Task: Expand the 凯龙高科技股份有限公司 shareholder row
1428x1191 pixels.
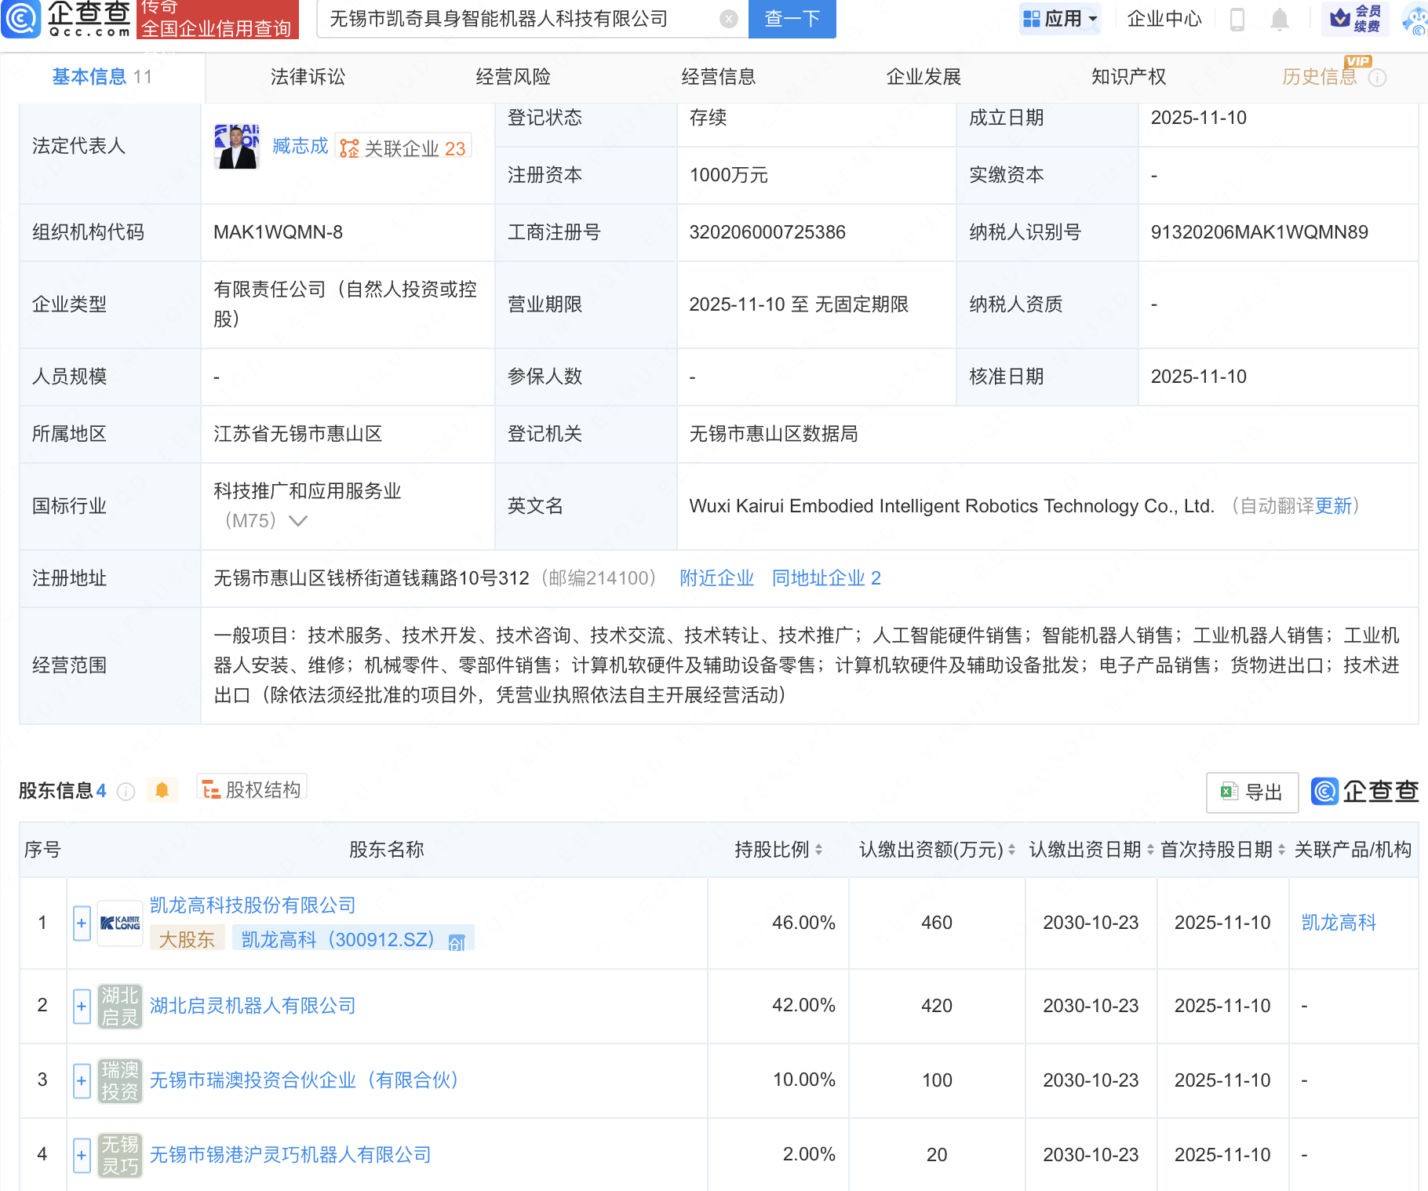Action: coord(82,923)
